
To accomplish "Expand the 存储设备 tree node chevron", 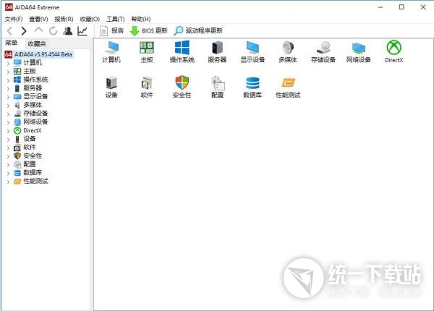I will click(8, 114).
